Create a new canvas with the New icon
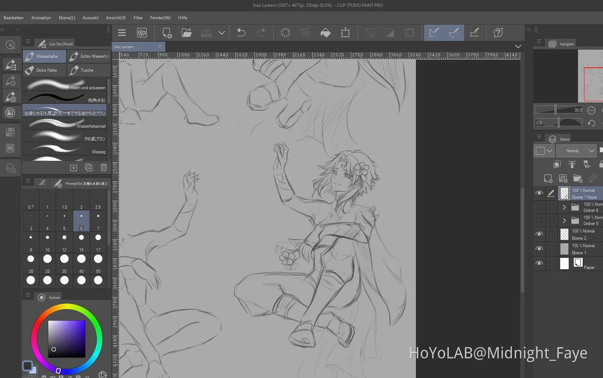Image resolution: width=603 pixels, height=378 pixels. [167, 33]
